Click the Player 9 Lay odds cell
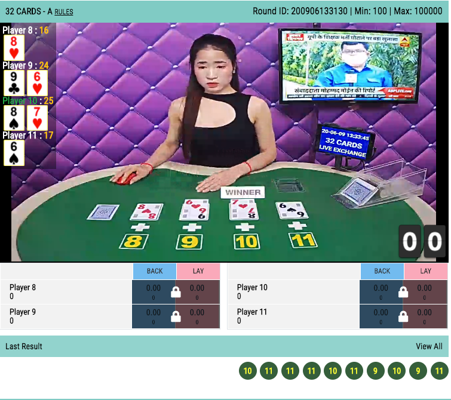Screen dimensions: 451x400 tap(198, 316)
